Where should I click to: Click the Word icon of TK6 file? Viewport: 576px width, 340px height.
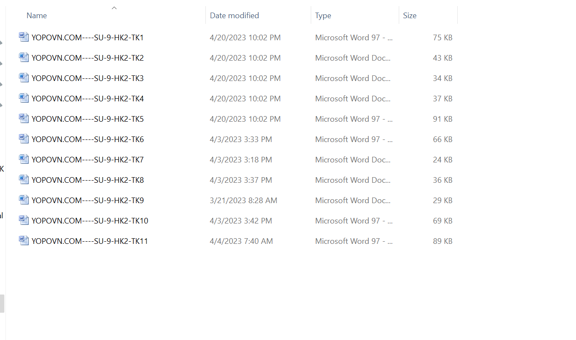click(x=24, y=139)
